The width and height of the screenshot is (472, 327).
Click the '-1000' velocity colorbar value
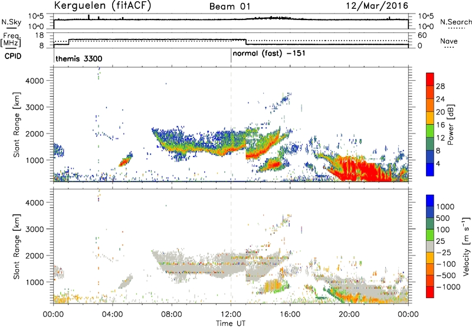pos(448,287)
